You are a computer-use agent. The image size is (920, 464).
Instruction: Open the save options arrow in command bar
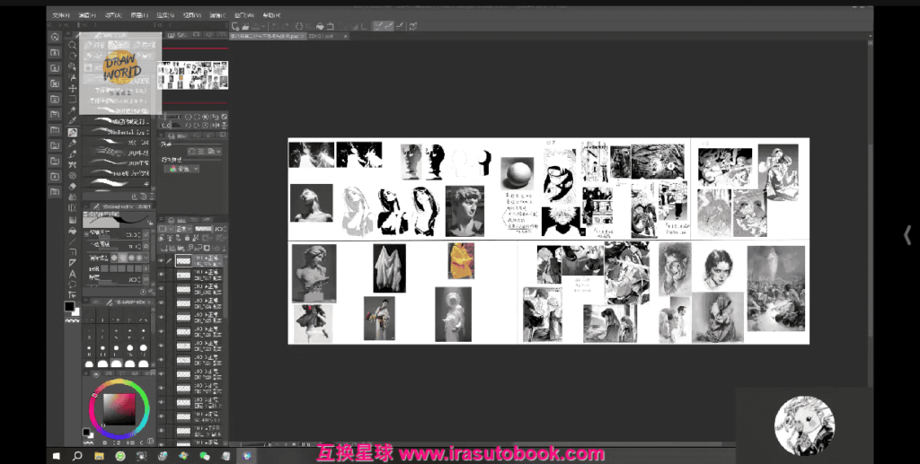click(x=263, y=26)
